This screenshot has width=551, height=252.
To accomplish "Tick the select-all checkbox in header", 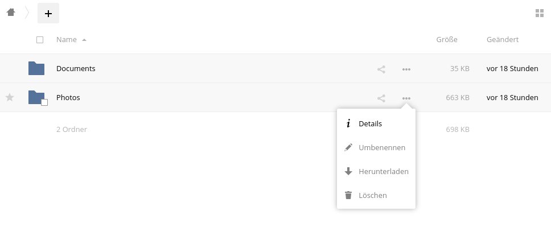I will tap(40, 40).
